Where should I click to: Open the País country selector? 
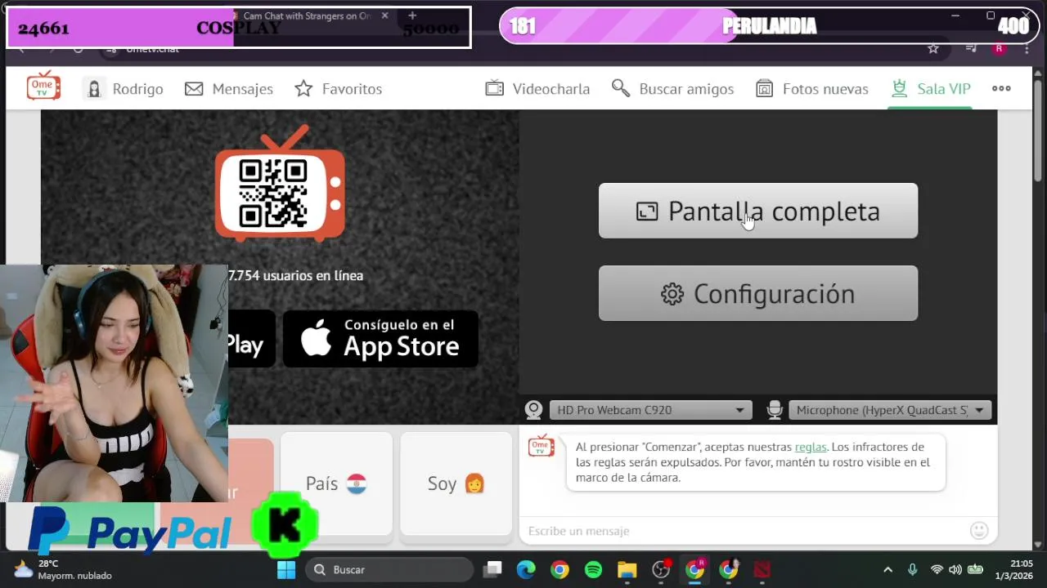pos(336,483)
